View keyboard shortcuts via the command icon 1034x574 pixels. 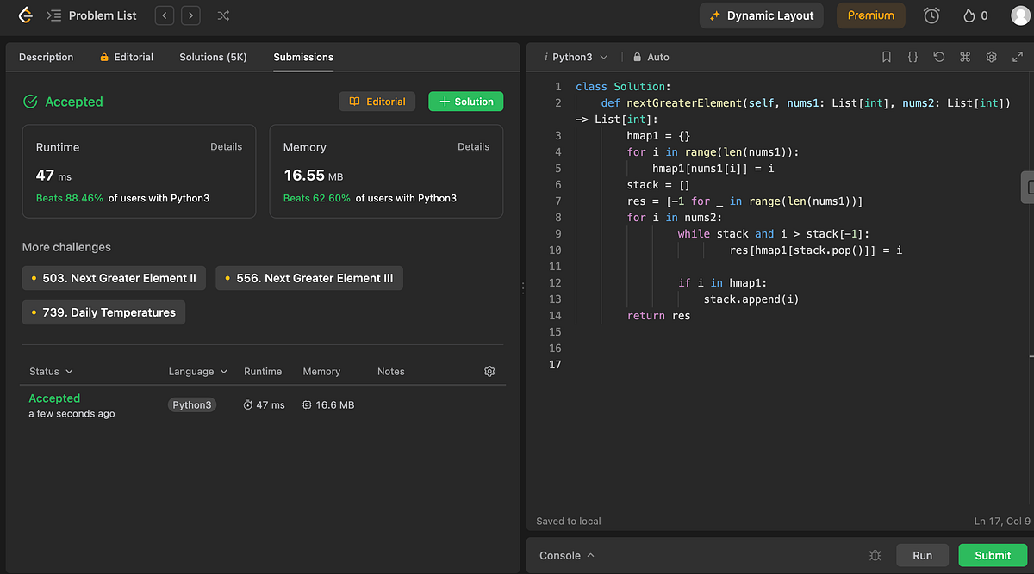(x=964, y=57)
